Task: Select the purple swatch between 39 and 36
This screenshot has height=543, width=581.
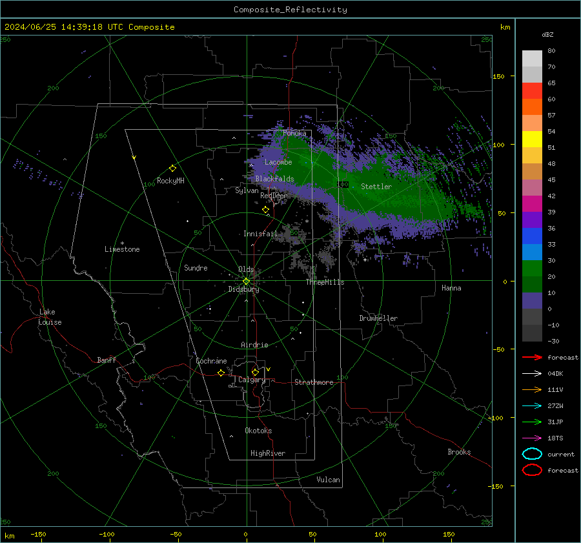Action: (532, 220)
